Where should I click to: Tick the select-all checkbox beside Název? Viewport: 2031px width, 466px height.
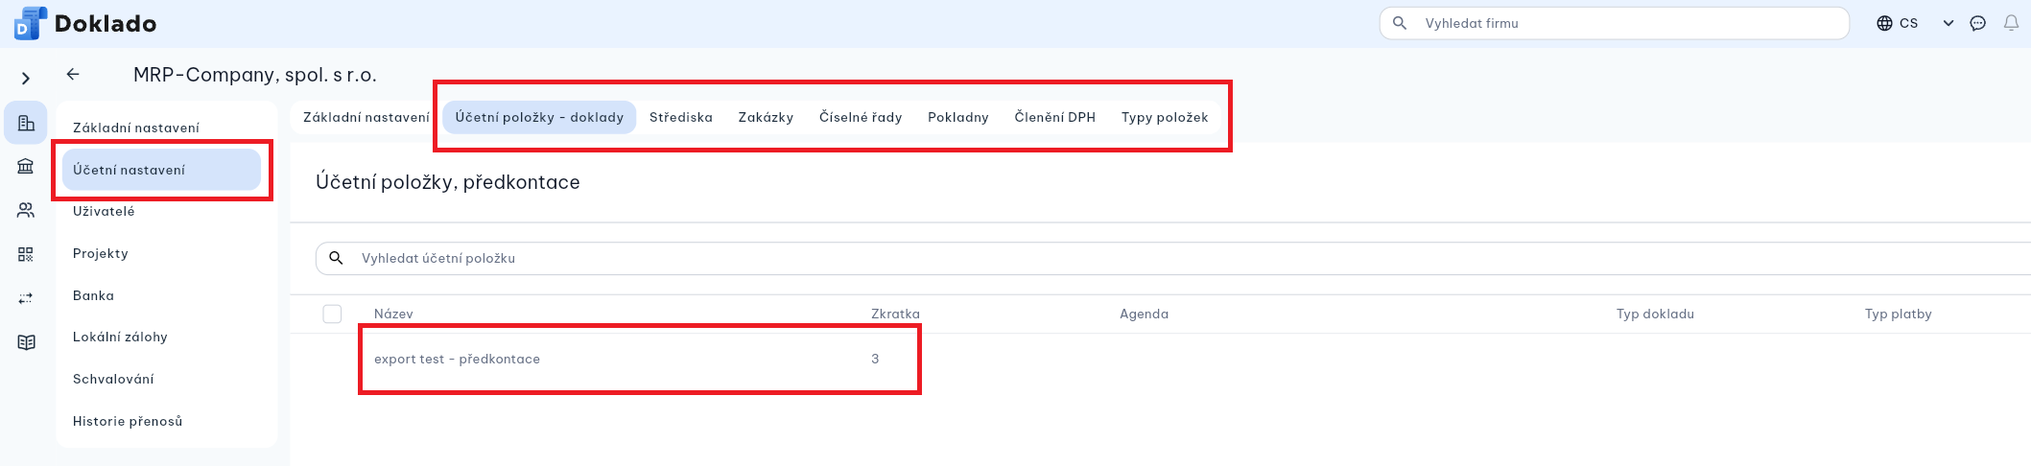point(332,314)
